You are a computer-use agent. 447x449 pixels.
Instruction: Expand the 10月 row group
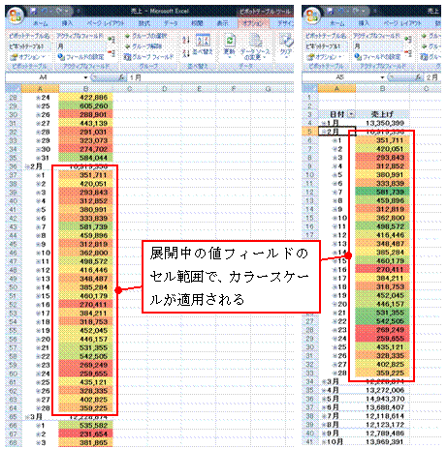[x=324, y=442]
